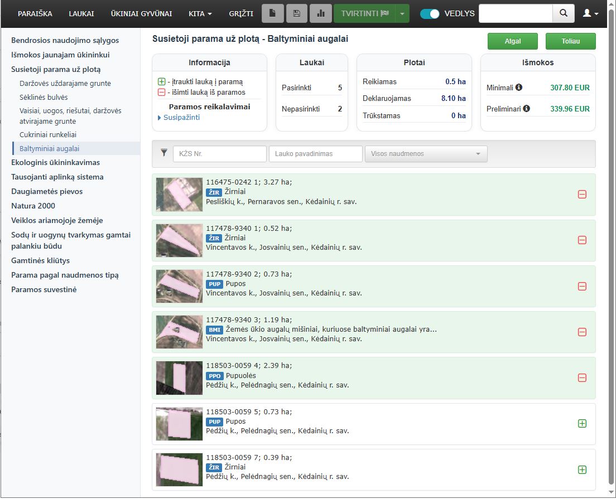Open the KITA dropdown menu
Image resolution: width=616 pixels, height=499 pixels.
200,14
